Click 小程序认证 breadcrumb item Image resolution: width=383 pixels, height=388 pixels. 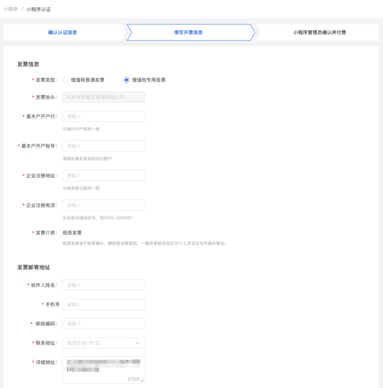pos(38,9)
